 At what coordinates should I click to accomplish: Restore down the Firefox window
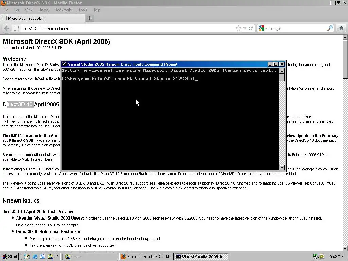pos(338,3)
